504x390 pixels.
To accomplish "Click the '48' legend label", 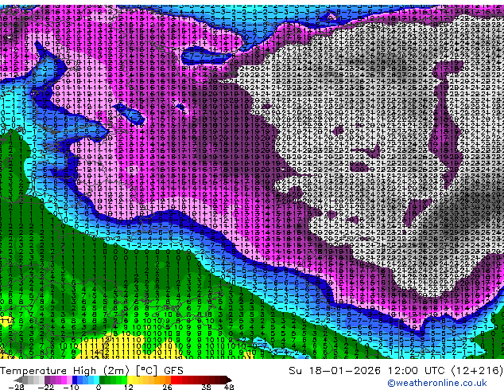I will (x=229, y=387).
